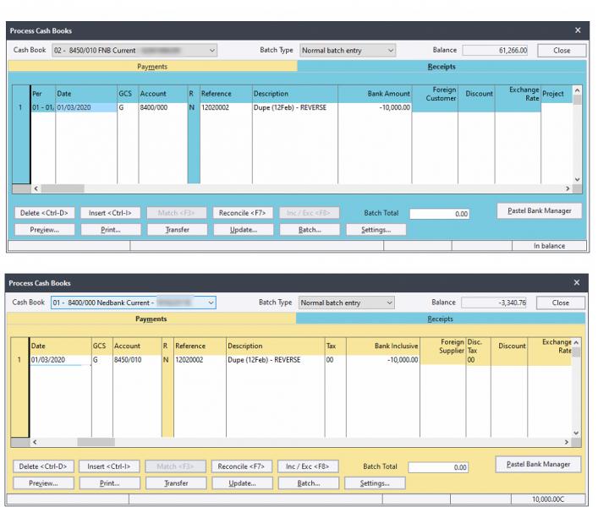This screenshot has width=598, height=507.
Task: Open Cash Book dropdown showing Nedbank Current
Action: [211, 303]
